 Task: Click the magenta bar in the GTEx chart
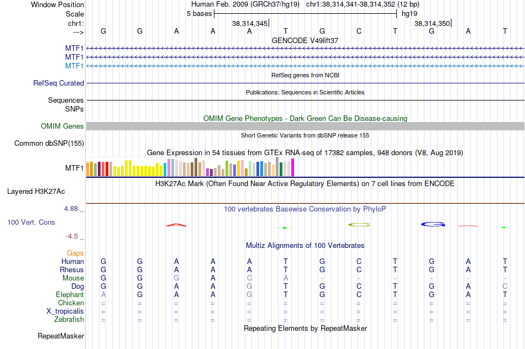pyautogui.click(x=293, y=167)
